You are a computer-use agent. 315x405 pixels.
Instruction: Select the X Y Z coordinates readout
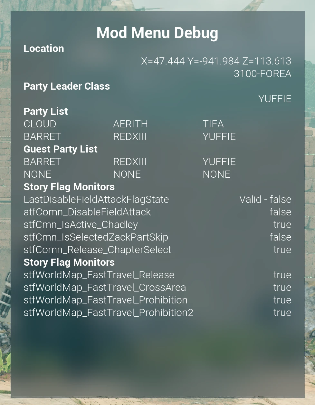216,61
